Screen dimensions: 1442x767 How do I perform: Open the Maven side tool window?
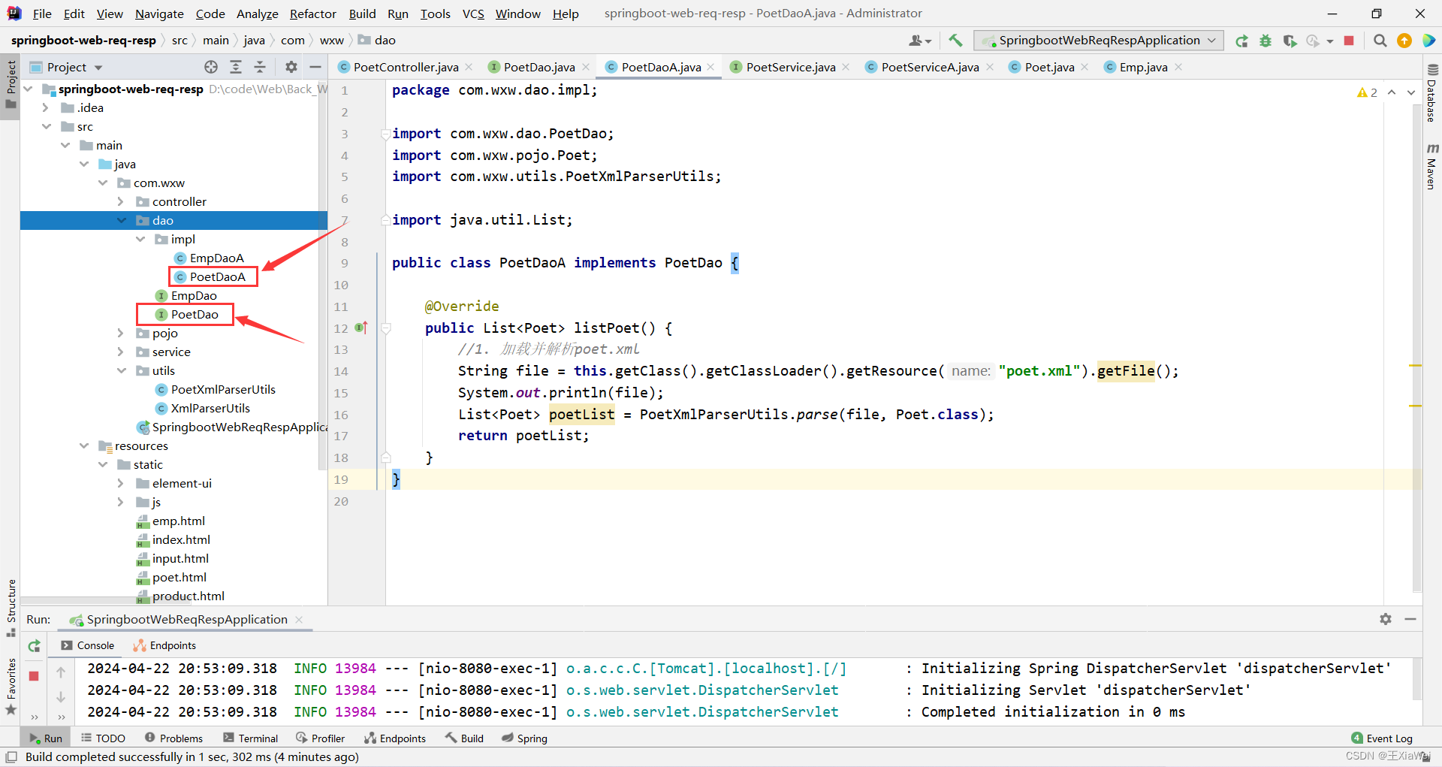[x=1431, y=166]
